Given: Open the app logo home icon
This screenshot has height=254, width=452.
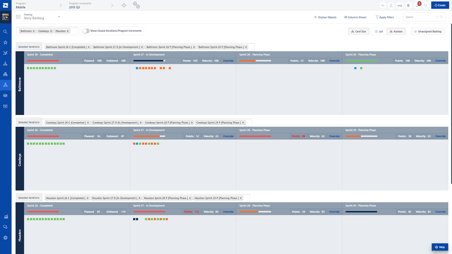Looking at the screenshot, I should click(x=5, y=5).
